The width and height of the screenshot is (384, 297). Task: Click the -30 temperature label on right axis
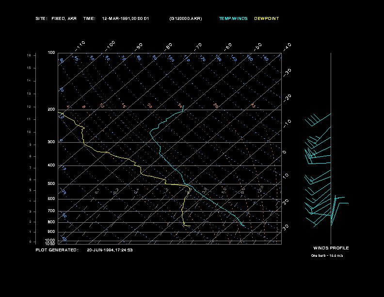point(288,72)
